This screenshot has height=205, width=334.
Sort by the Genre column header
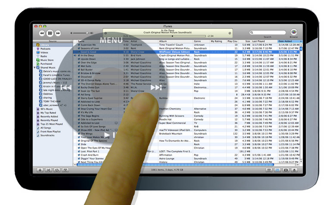click(201, 41)
